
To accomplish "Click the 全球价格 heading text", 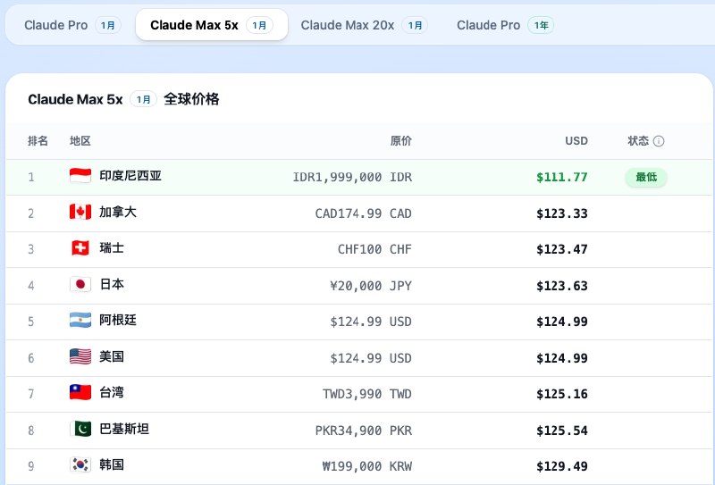I will (x=191, y=99).
